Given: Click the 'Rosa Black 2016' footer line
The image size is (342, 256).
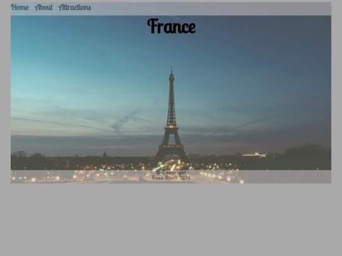Looking at the screenshot, I should 171,178.
